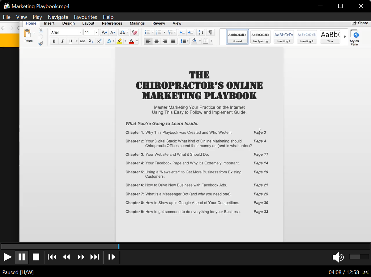
Task: Click the Format Painter brush icon
Action: click(x=41, y=43)
